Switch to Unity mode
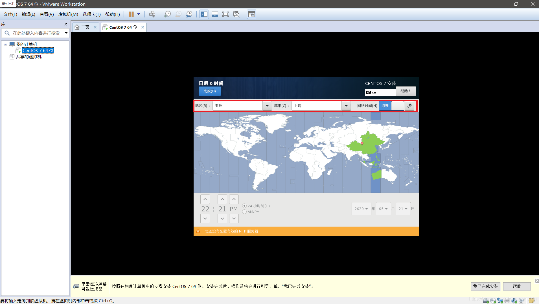 pos(236,14)
